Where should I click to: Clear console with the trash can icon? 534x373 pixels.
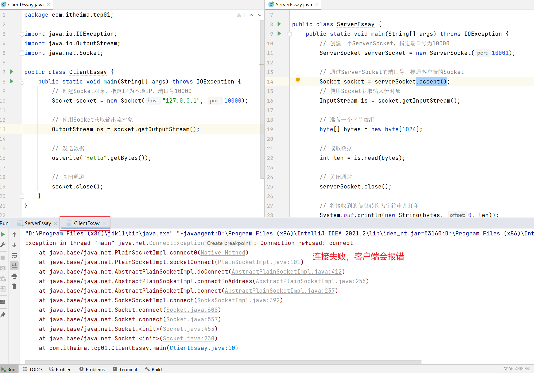(x=14, y=286)
